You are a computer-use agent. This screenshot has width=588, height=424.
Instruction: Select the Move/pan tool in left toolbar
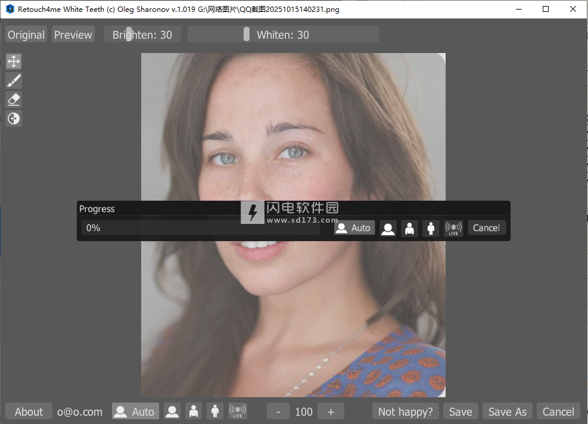[x=14, y=61]
